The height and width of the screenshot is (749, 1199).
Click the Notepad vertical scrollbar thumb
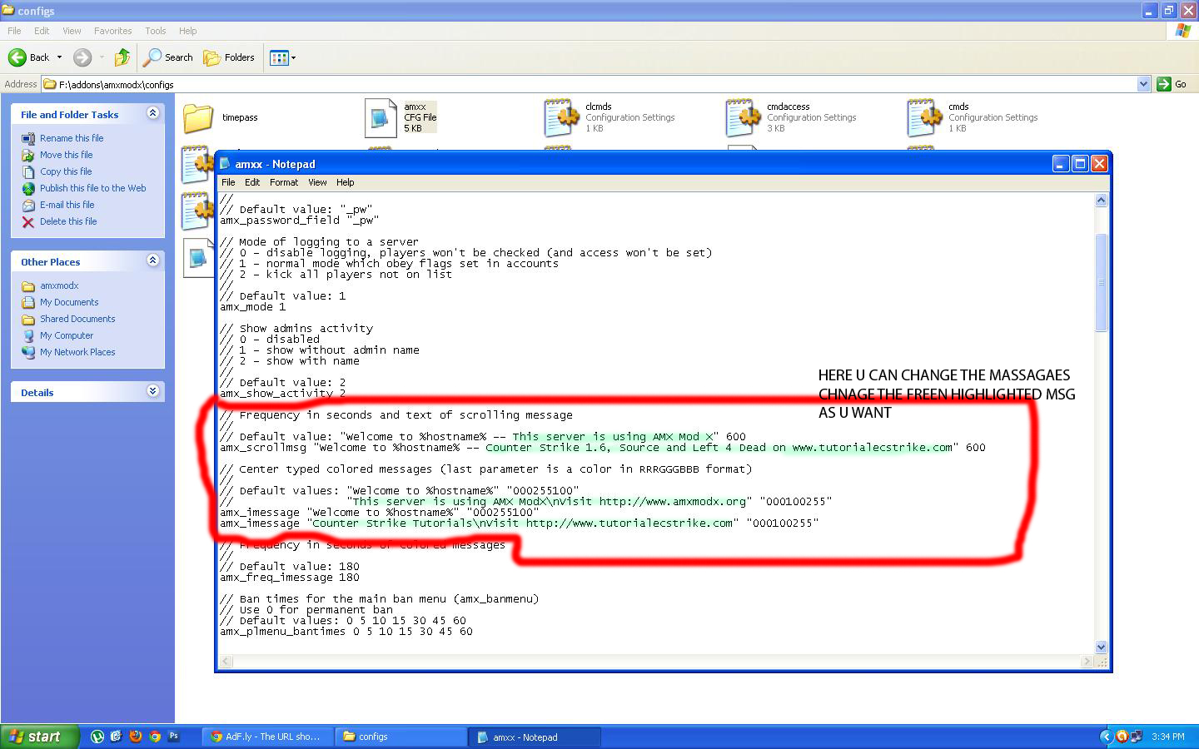click(x=1101, y=281)
